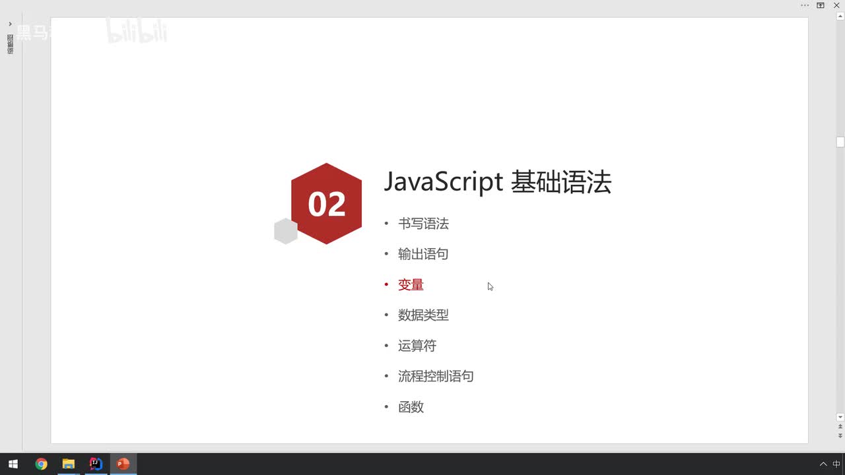Click the bullet text '流程控制语句'
845x475 pixels.
[x=436, y=376]
